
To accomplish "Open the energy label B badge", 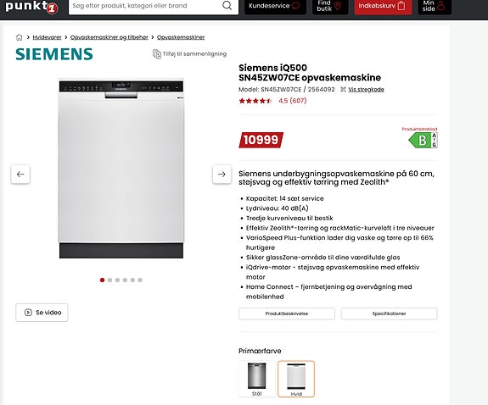I will pyautogui.click(x=423, y=140).
